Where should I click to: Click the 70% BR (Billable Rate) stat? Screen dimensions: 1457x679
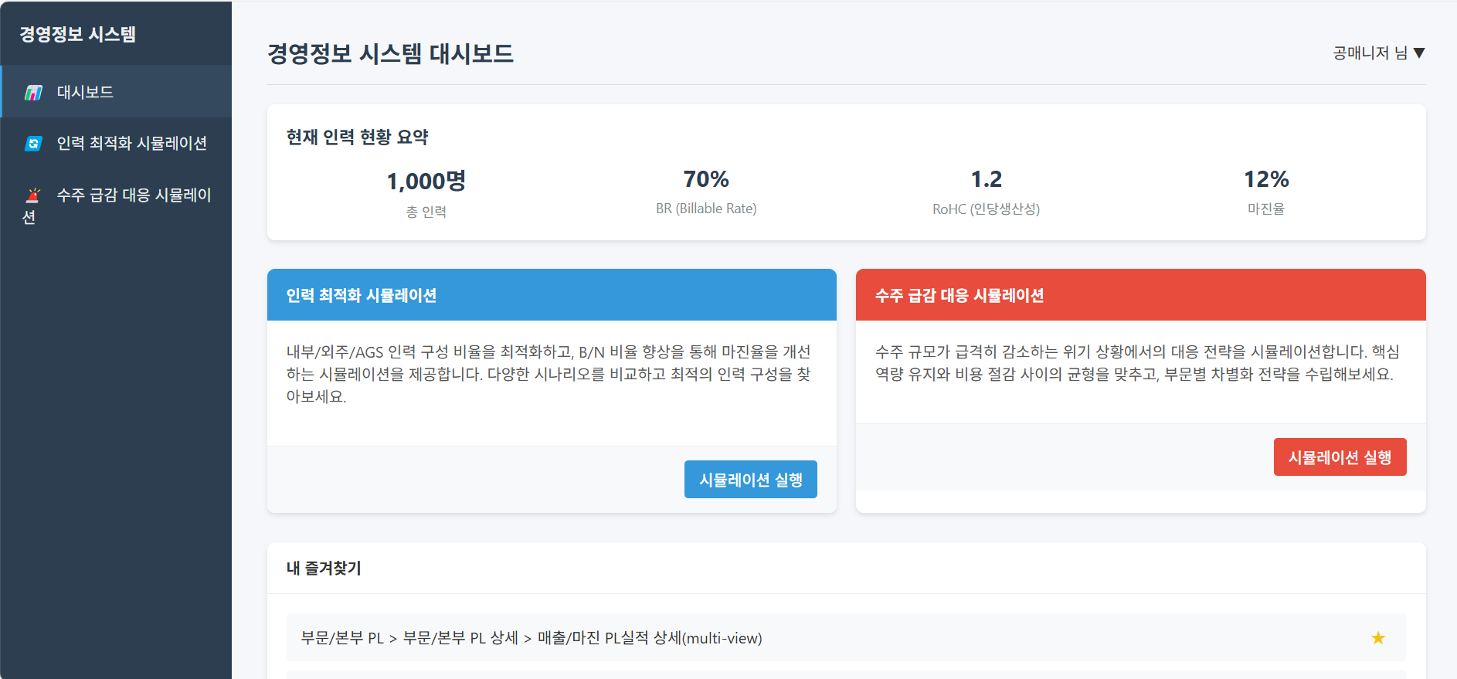tap(706, 192)
